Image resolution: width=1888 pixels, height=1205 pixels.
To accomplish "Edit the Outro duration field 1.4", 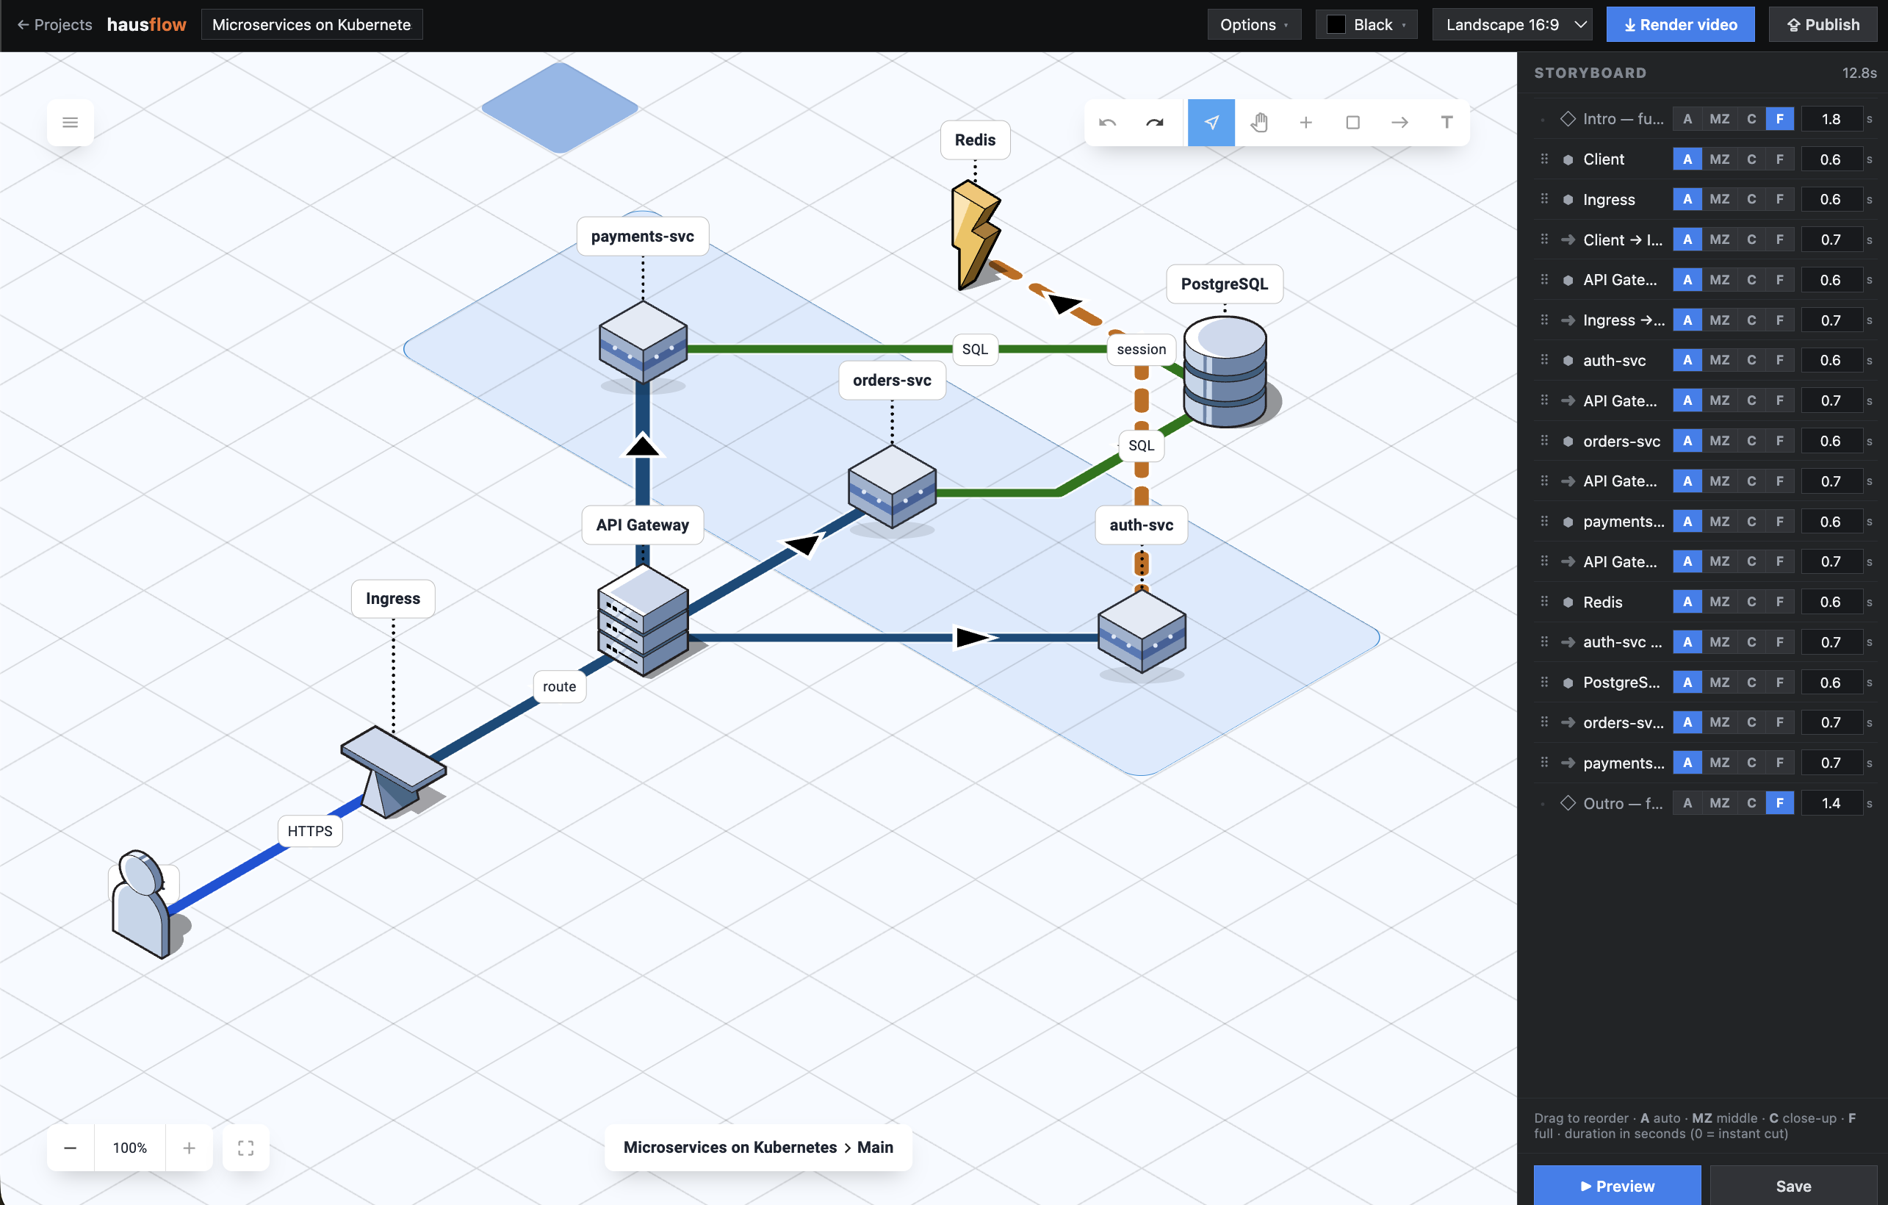I will coord(1831,803).
